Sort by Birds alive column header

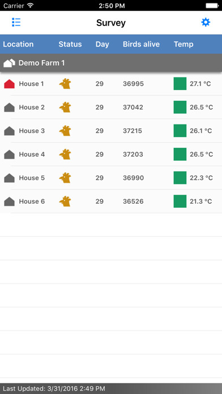tap(141, 44)
